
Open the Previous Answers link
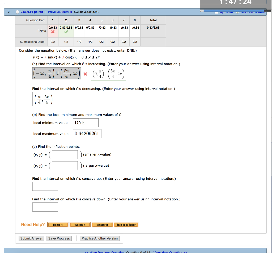click(x=60, y=12)
